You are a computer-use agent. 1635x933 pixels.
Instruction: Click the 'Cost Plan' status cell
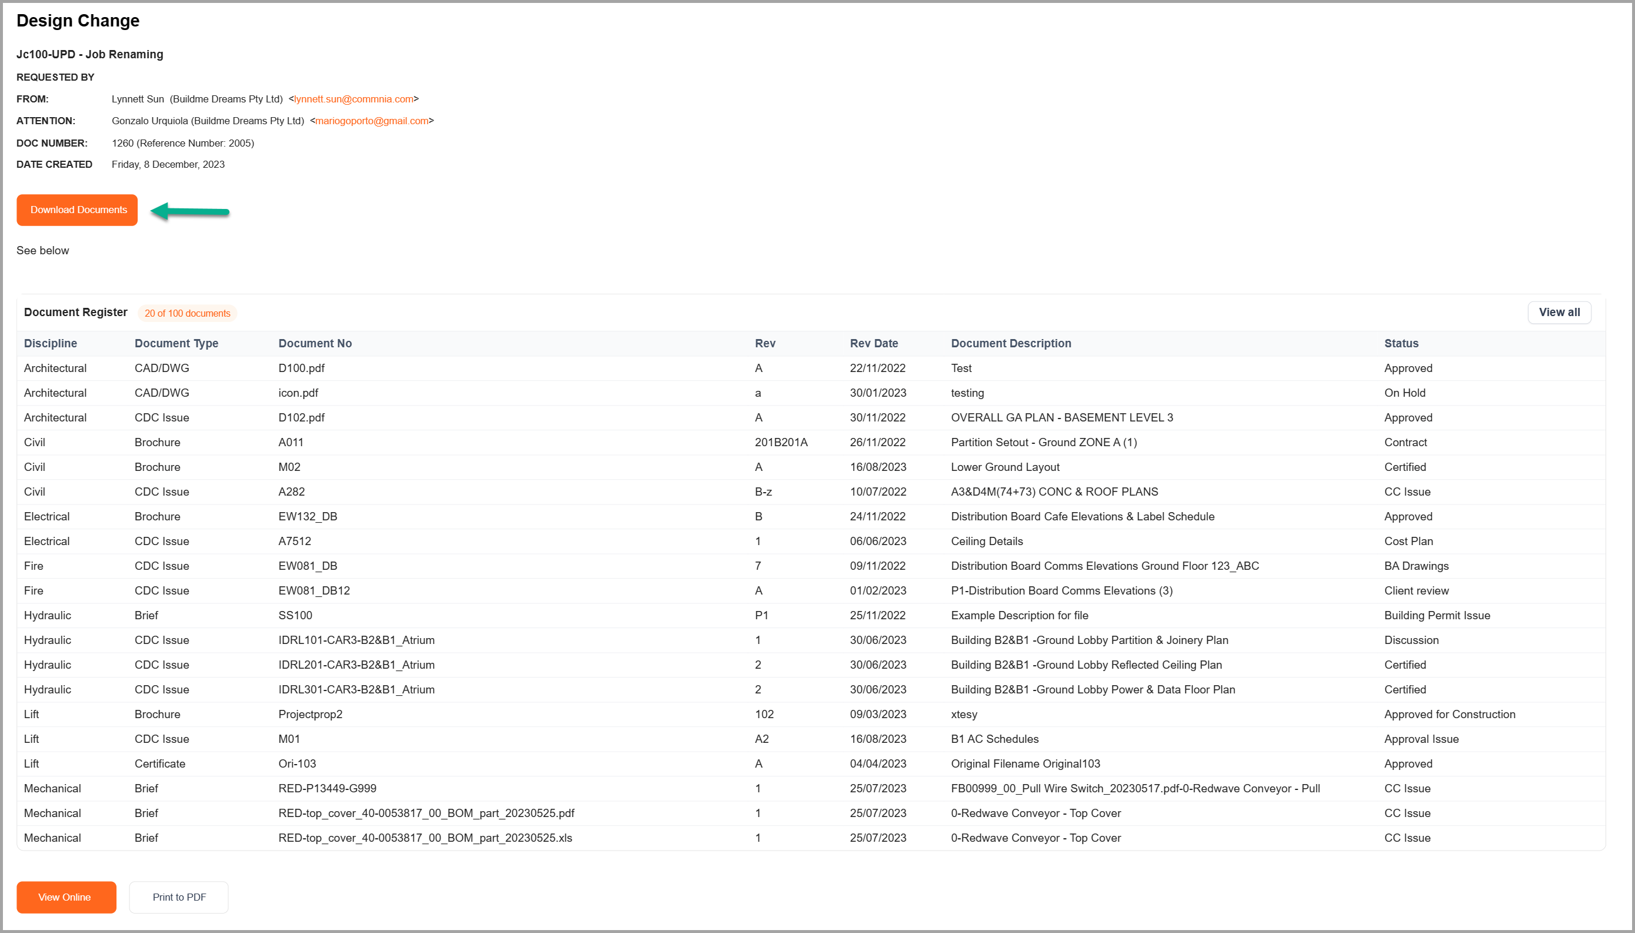(1408, 542)
